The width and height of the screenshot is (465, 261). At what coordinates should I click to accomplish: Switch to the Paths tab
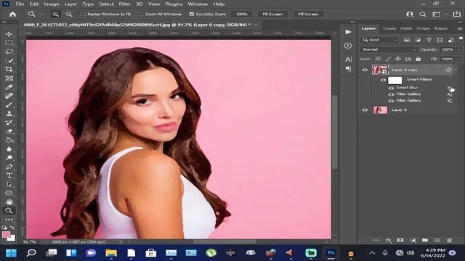pyautogui.click(x=406, y=28)
